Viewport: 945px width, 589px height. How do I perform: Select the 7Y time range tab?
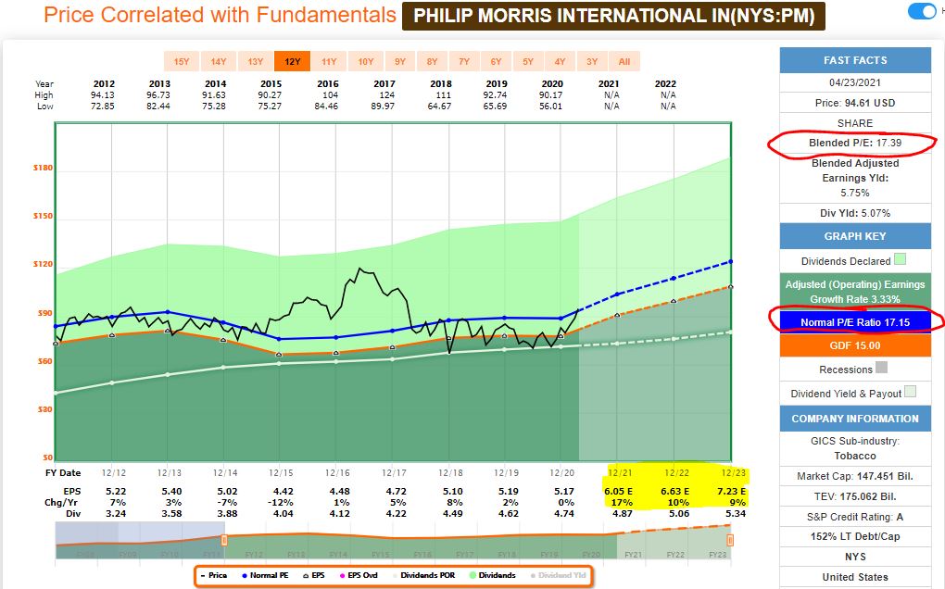[464, 61]
